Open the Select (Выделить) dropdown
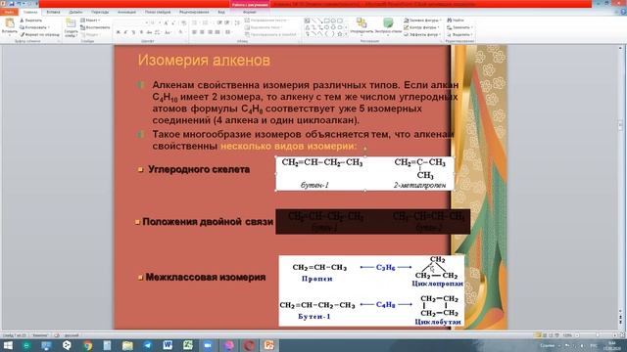The height and width of the screenshot is (352, 627). (459, 35)
